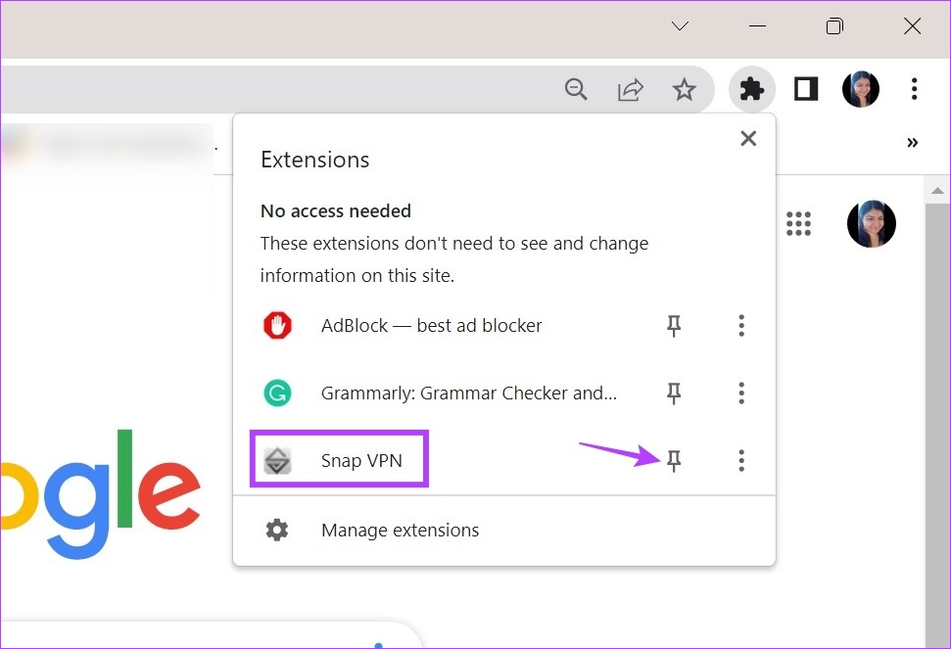Show hidden bookmarks with double chevron
Image resolution: width=951 pixels, height=649 pixels.
pyautogui.click(x=912, y=143)
